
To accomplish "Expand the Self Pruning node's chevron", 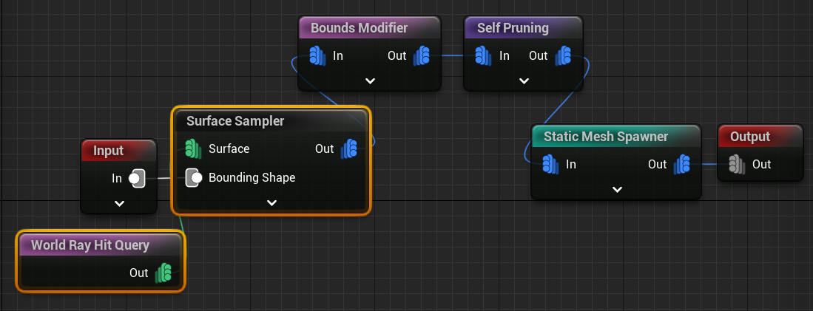I will click(524, 80).
